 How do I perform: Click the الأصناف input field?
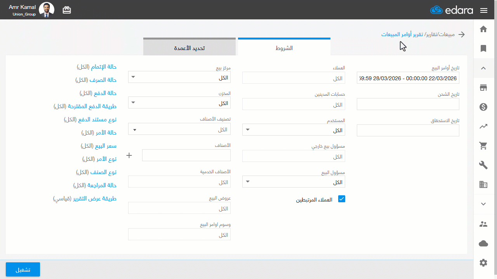point(186,155)
